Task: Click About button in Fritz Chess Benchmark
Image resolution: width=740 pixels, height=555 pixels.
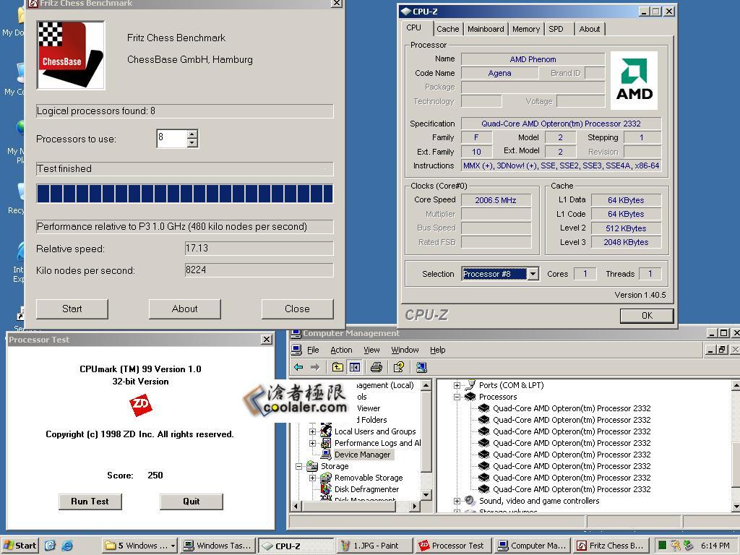Action: coord(184,309)
